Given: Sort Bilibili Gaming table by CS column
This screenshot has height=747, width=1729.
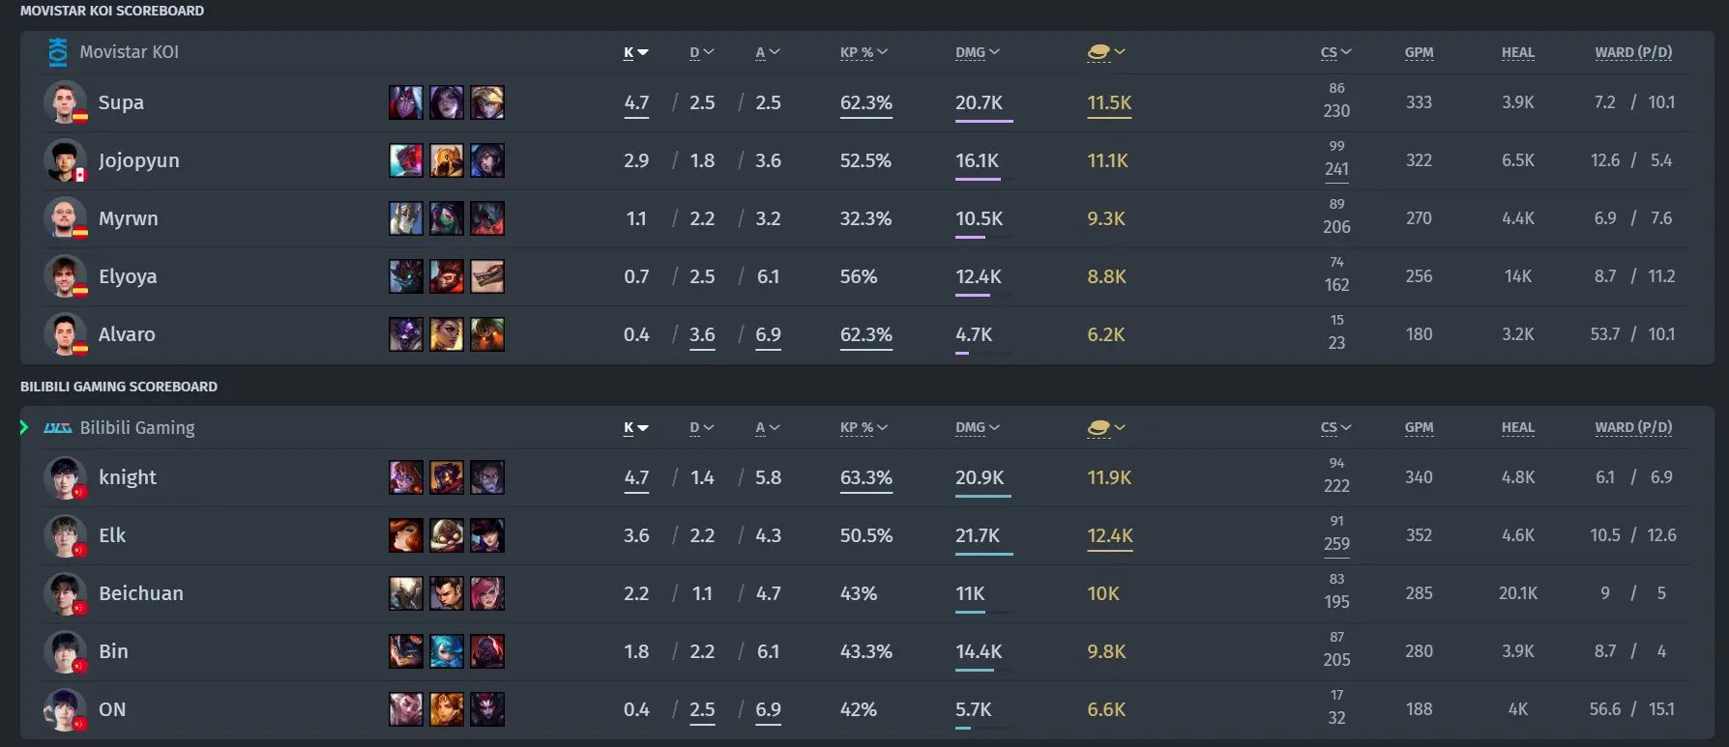Looking at the screenshot, I should [x=1336, y=427].
